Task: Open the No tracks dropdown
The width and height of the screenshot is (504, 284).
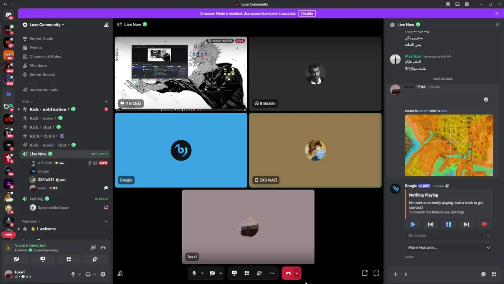Action: point(449,235)
